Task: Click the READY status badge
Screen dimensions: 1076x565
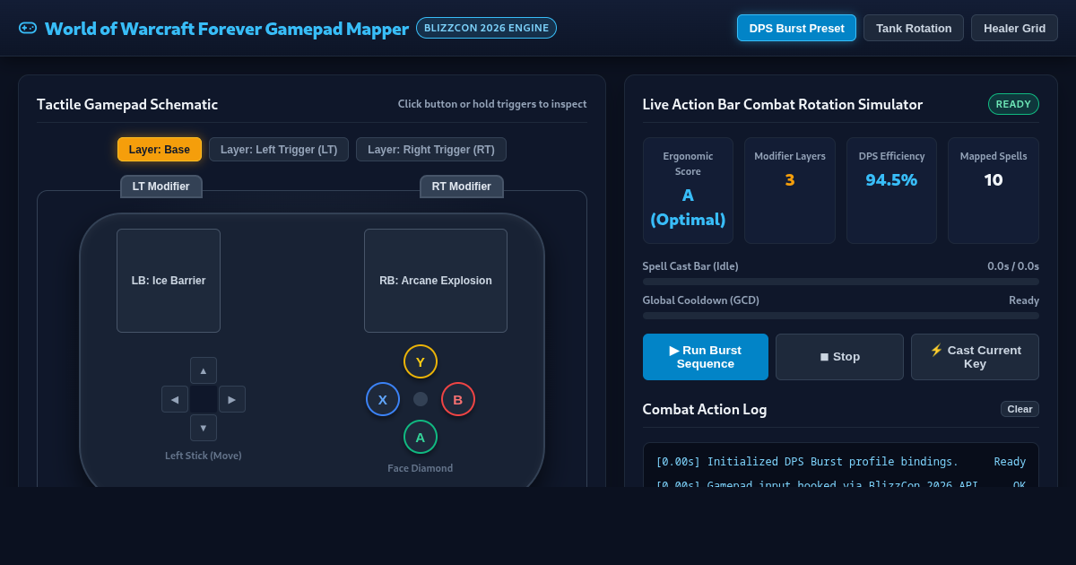Action: [1013, 104]
